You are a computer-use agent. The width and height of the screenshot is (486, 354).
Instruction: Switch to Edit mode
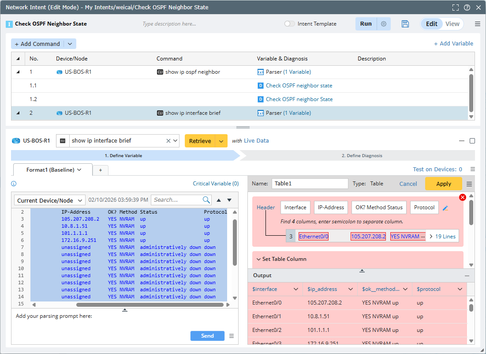click(x=431, y=24)
